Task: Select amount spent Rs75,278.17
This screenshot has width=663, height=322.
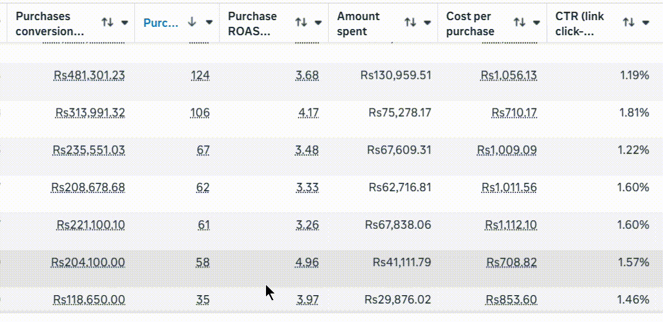Action: tap(400, 113)
